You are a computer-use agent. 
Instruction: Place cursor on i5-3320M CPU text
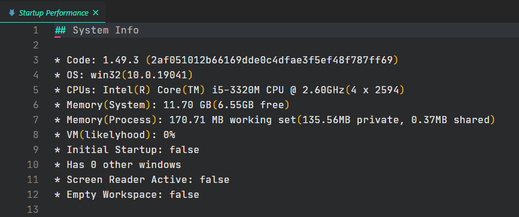248,90
